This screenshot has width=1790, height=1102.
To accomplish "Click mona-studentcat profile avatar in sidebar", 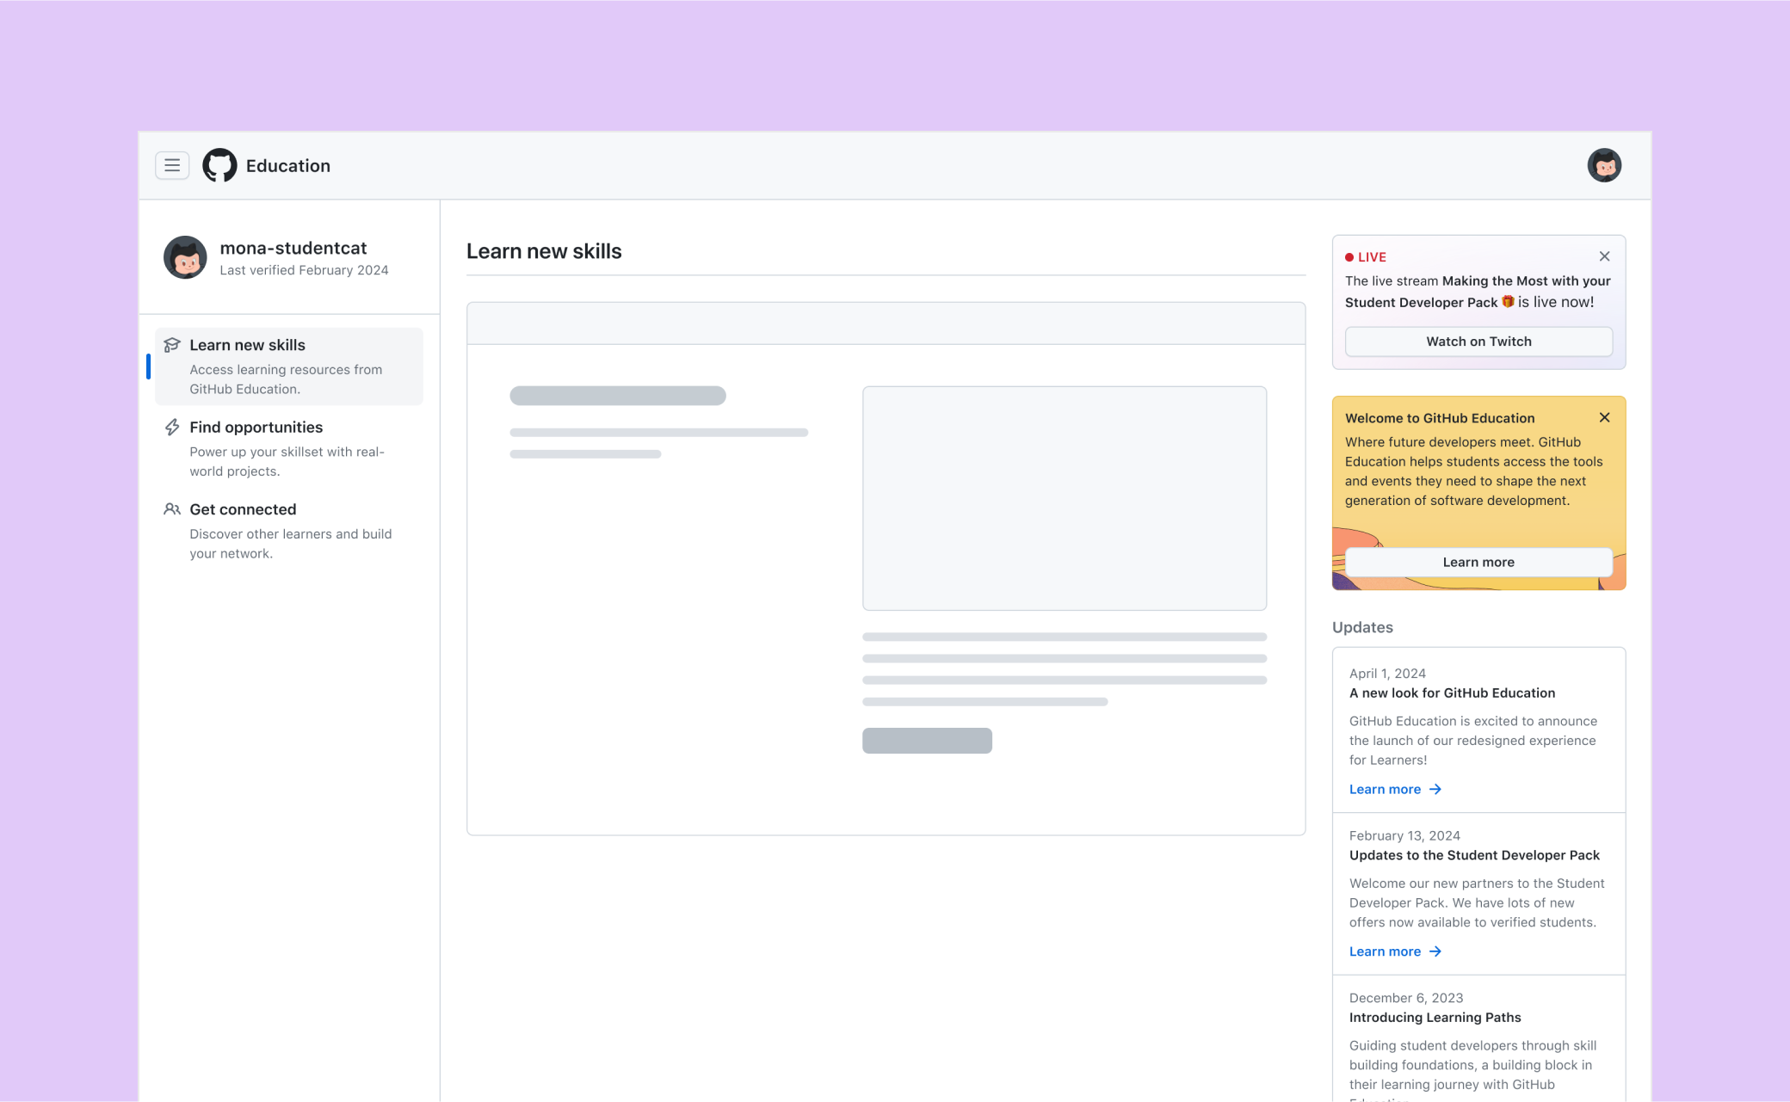I will point(185,257).
